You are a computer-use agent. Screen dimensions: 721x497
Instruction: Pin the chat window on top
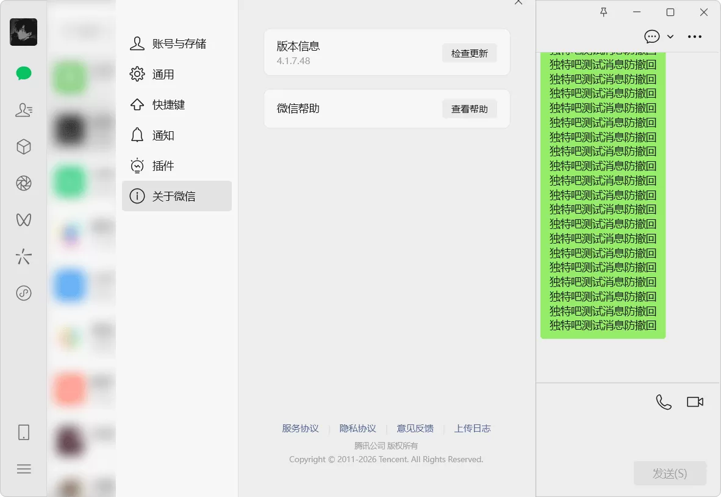pyautogui.click(x=603, y=12)
